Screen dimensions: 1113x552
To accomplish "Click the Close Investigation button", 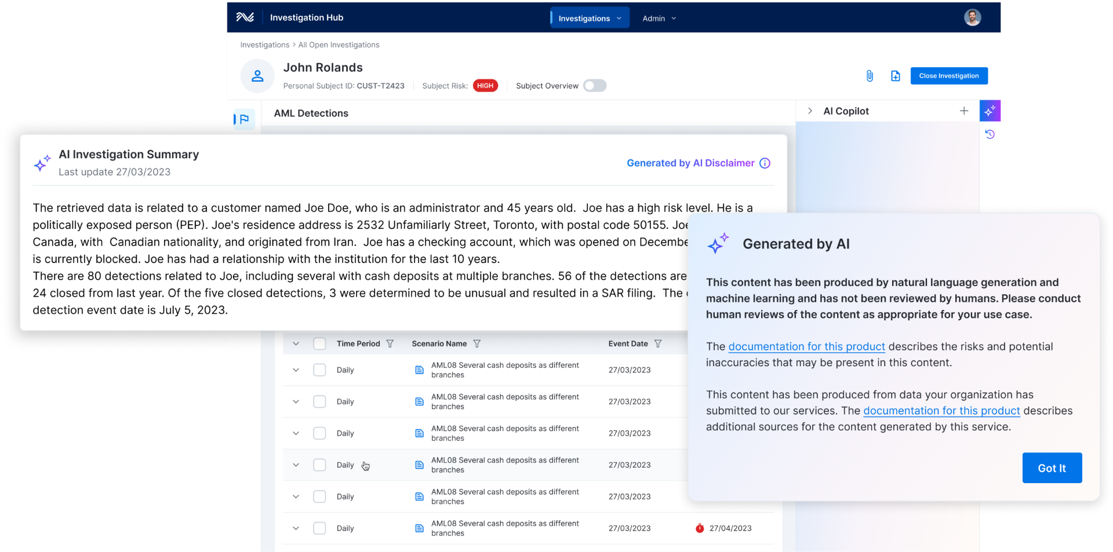I will (948, 76).
